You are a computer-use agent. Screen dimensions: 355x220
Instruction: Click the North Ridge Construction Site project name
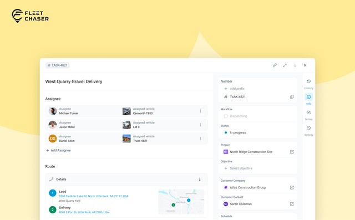[251, 152]
